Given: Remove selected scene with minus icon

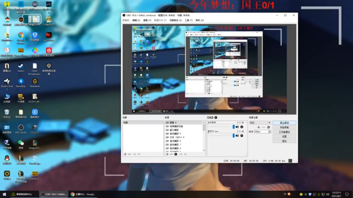Looking at the screenshot, I should (129, 154).
